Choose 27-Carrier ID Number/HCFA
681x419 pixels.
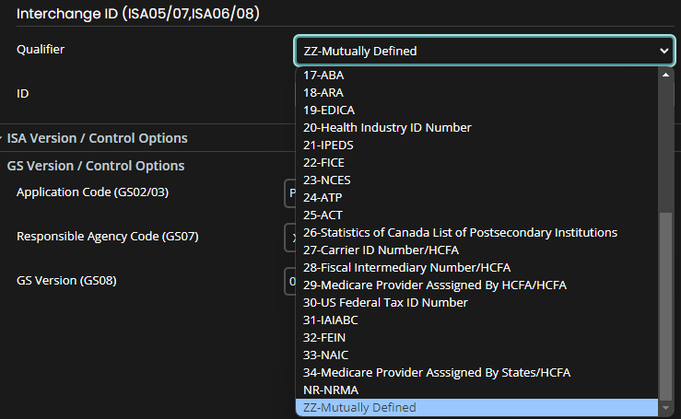381,250
